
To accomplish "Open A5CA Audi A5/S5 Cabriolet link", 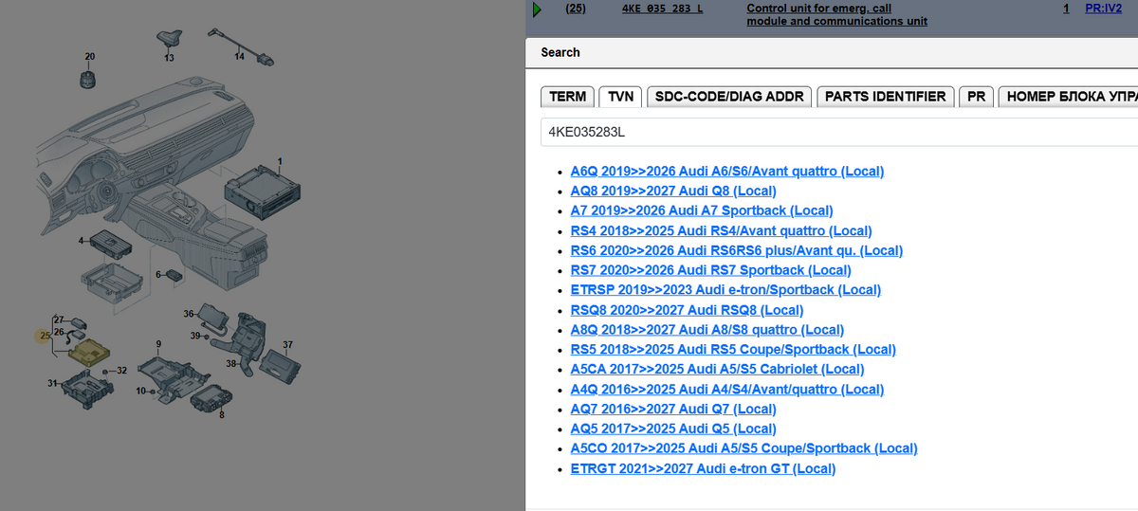I will (718, 370).
